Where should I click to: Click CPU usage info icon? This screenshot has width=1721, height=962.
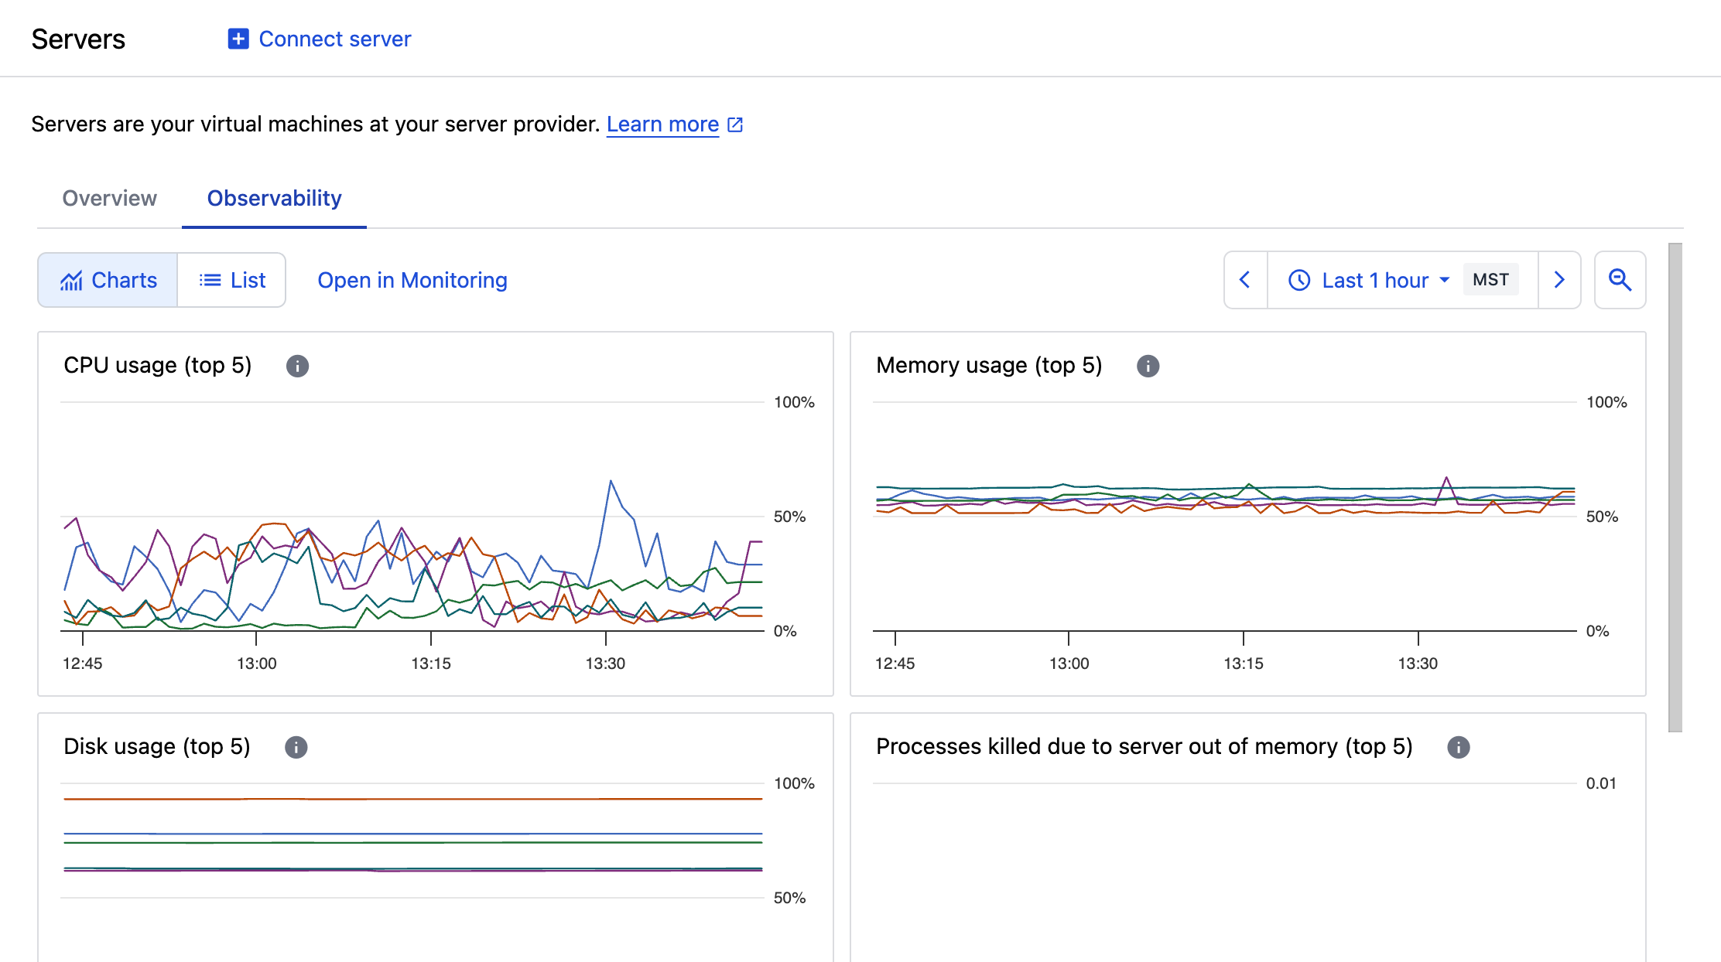pos(297,366)
